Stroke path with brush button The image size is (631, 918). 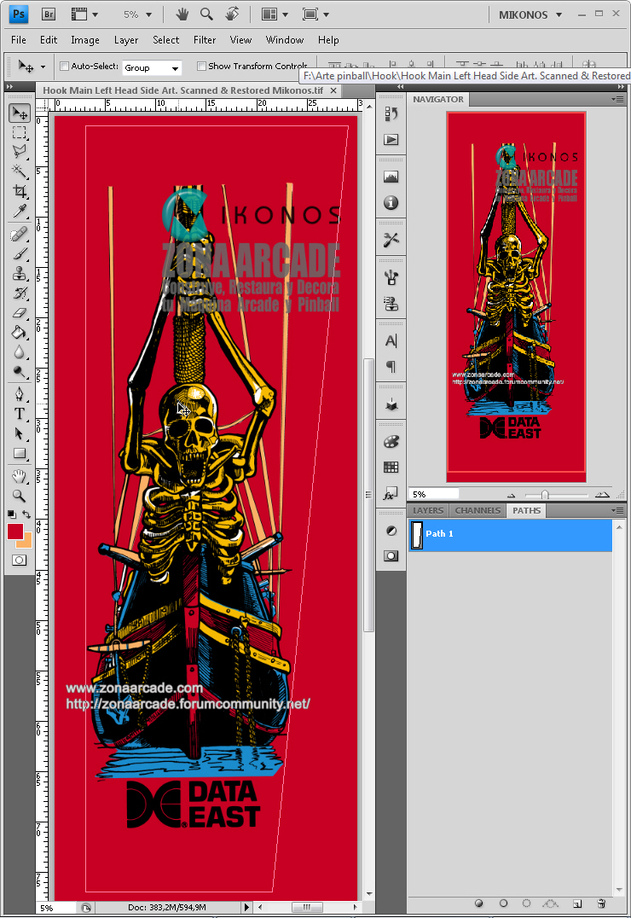(x=503, y=903)
